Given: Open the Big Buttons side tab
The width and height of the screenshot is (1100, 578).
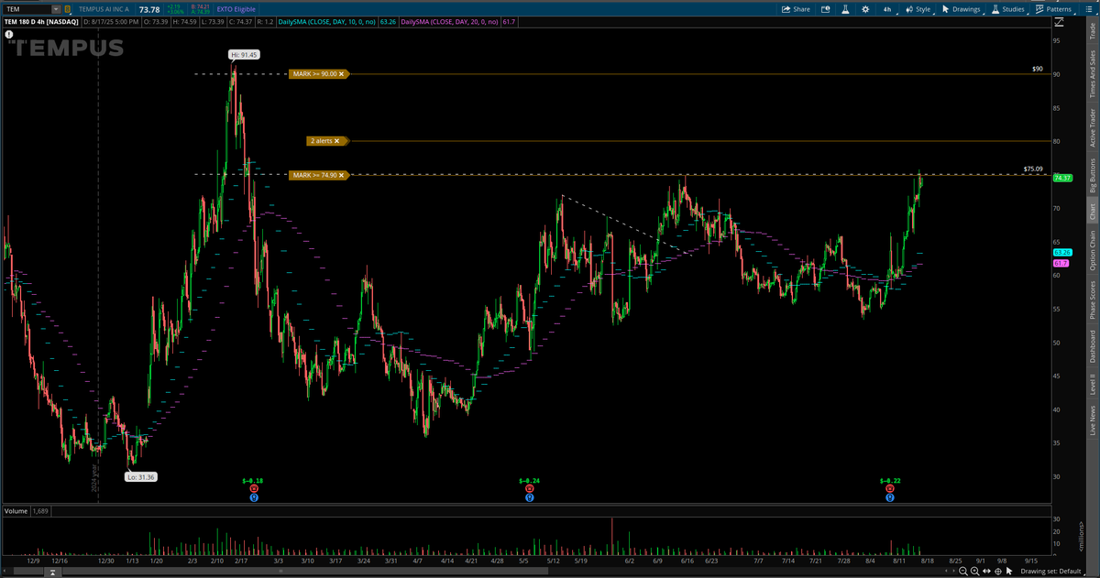Looking at the screenshot, I should click(x=1092, y=176).
